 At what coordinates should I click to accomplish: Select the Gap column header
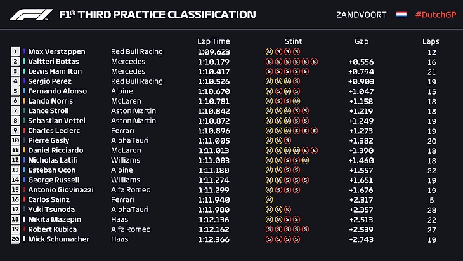(362, 41)
